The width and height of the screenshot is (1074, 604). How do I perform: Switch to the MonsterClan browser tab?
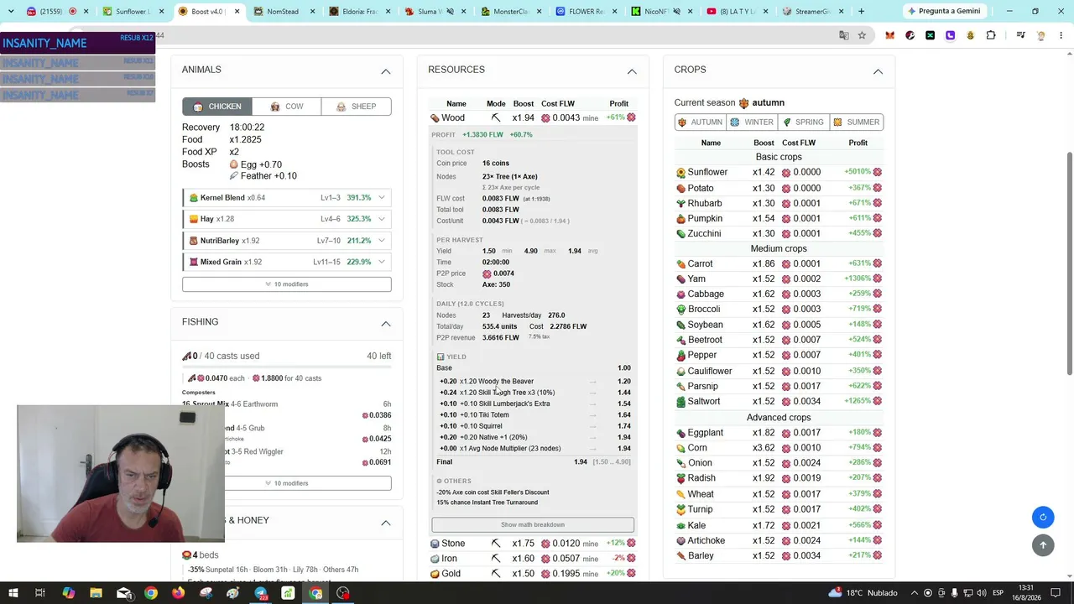509,12
